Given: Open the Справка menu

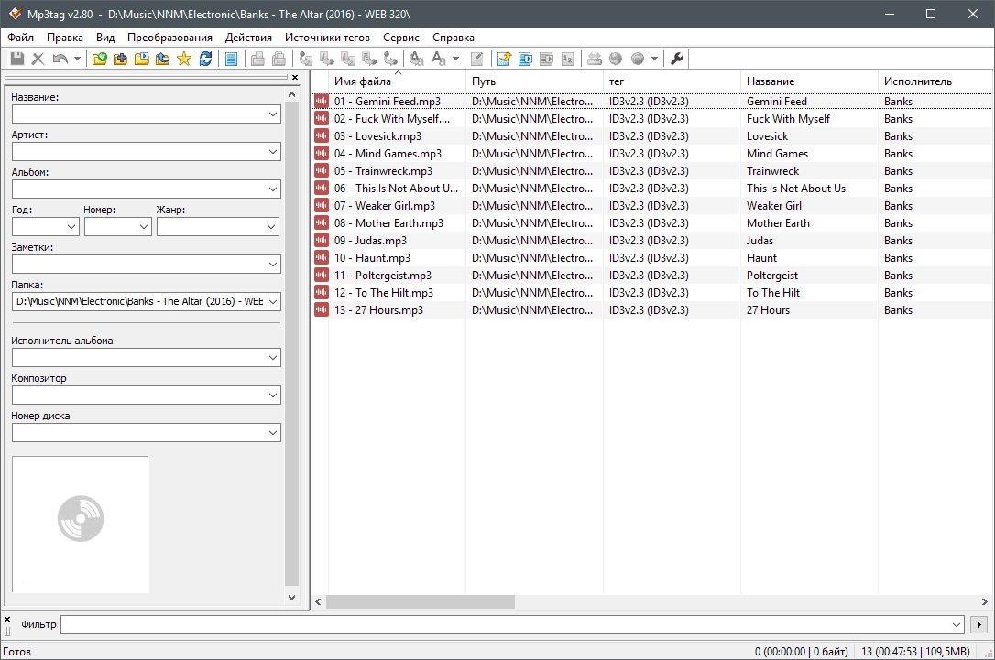Looking at the screenshot, I should tap(454, 38).
